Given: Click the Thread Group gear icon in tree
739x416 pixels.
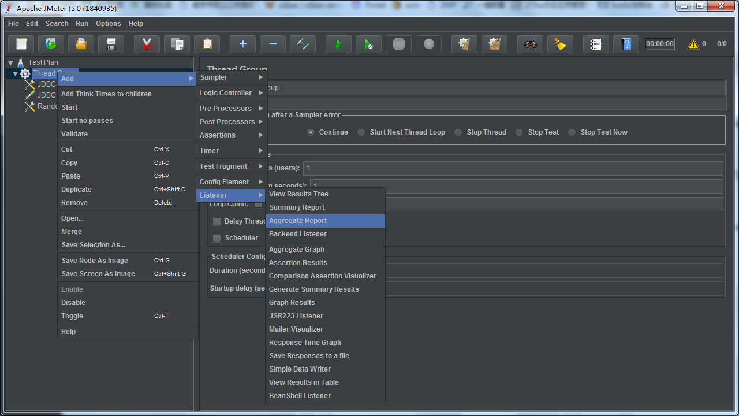Looking at the screenshot, I should point(25,73).
